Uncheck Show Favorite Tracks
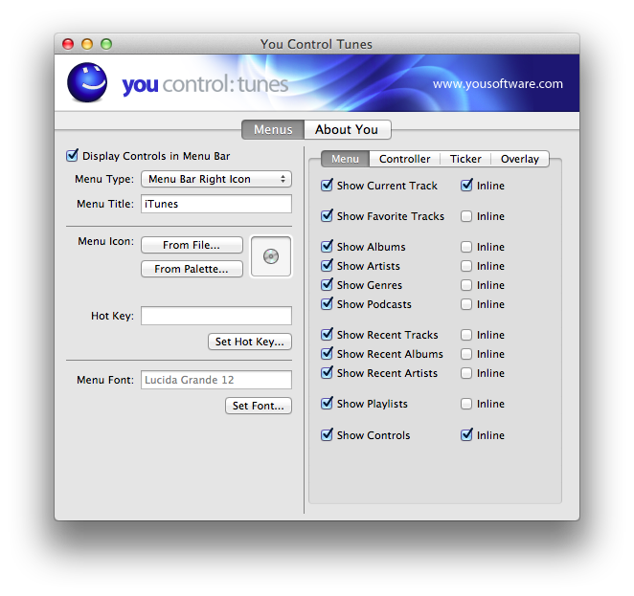Screen dimensions: 634x596 (327, 215)
